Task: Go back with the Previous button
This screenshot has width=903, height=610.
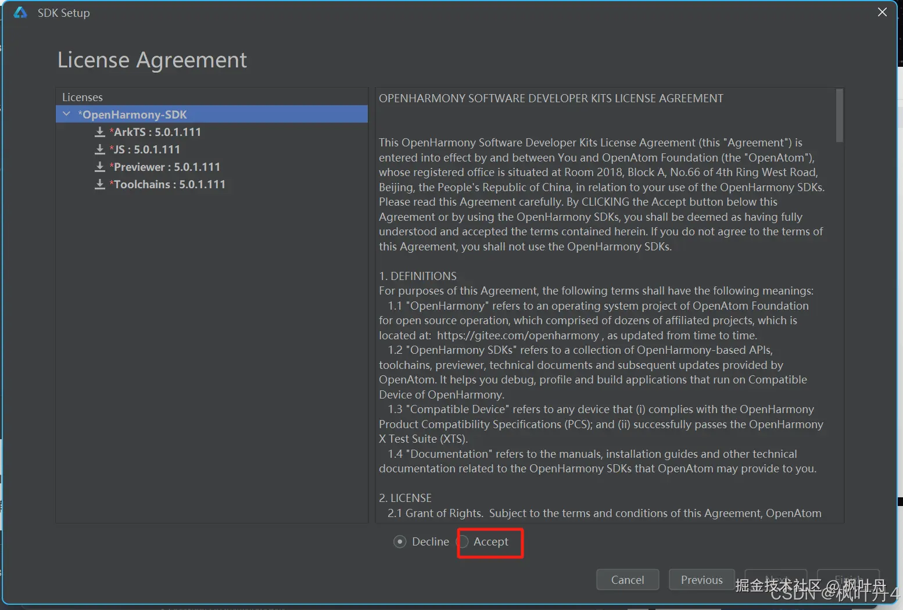Action: (x=702, y=580)
